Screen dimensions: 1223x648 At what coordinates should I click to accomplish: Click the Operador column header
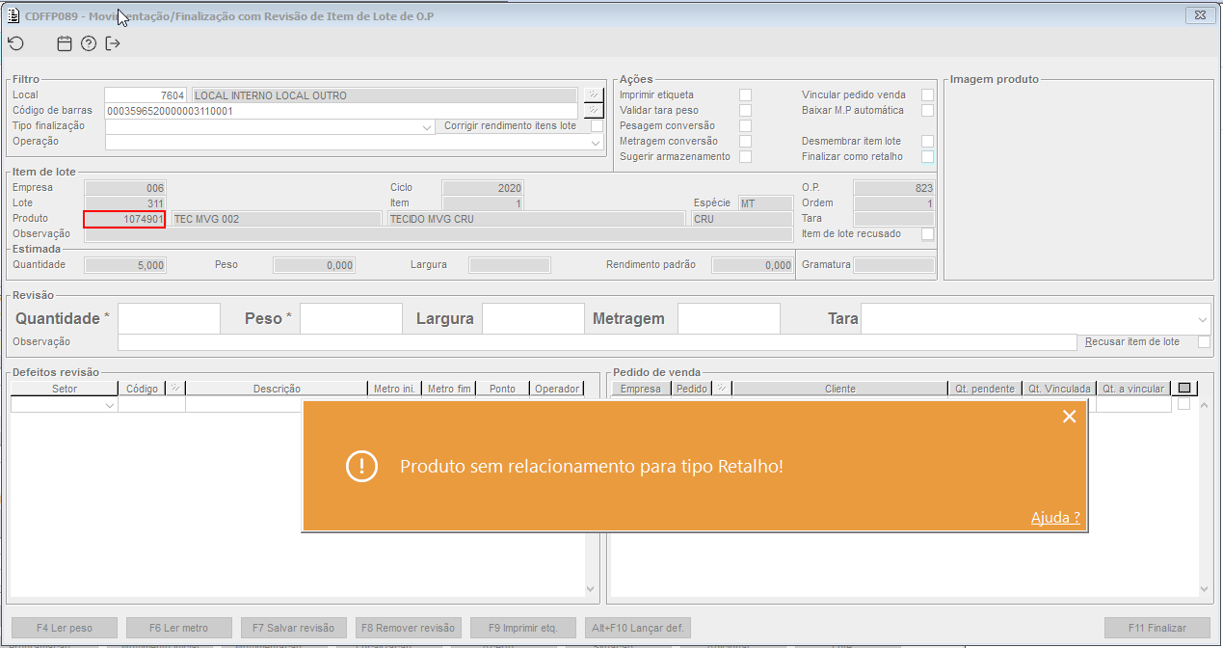pyautogui.click(x=558, y=389)
